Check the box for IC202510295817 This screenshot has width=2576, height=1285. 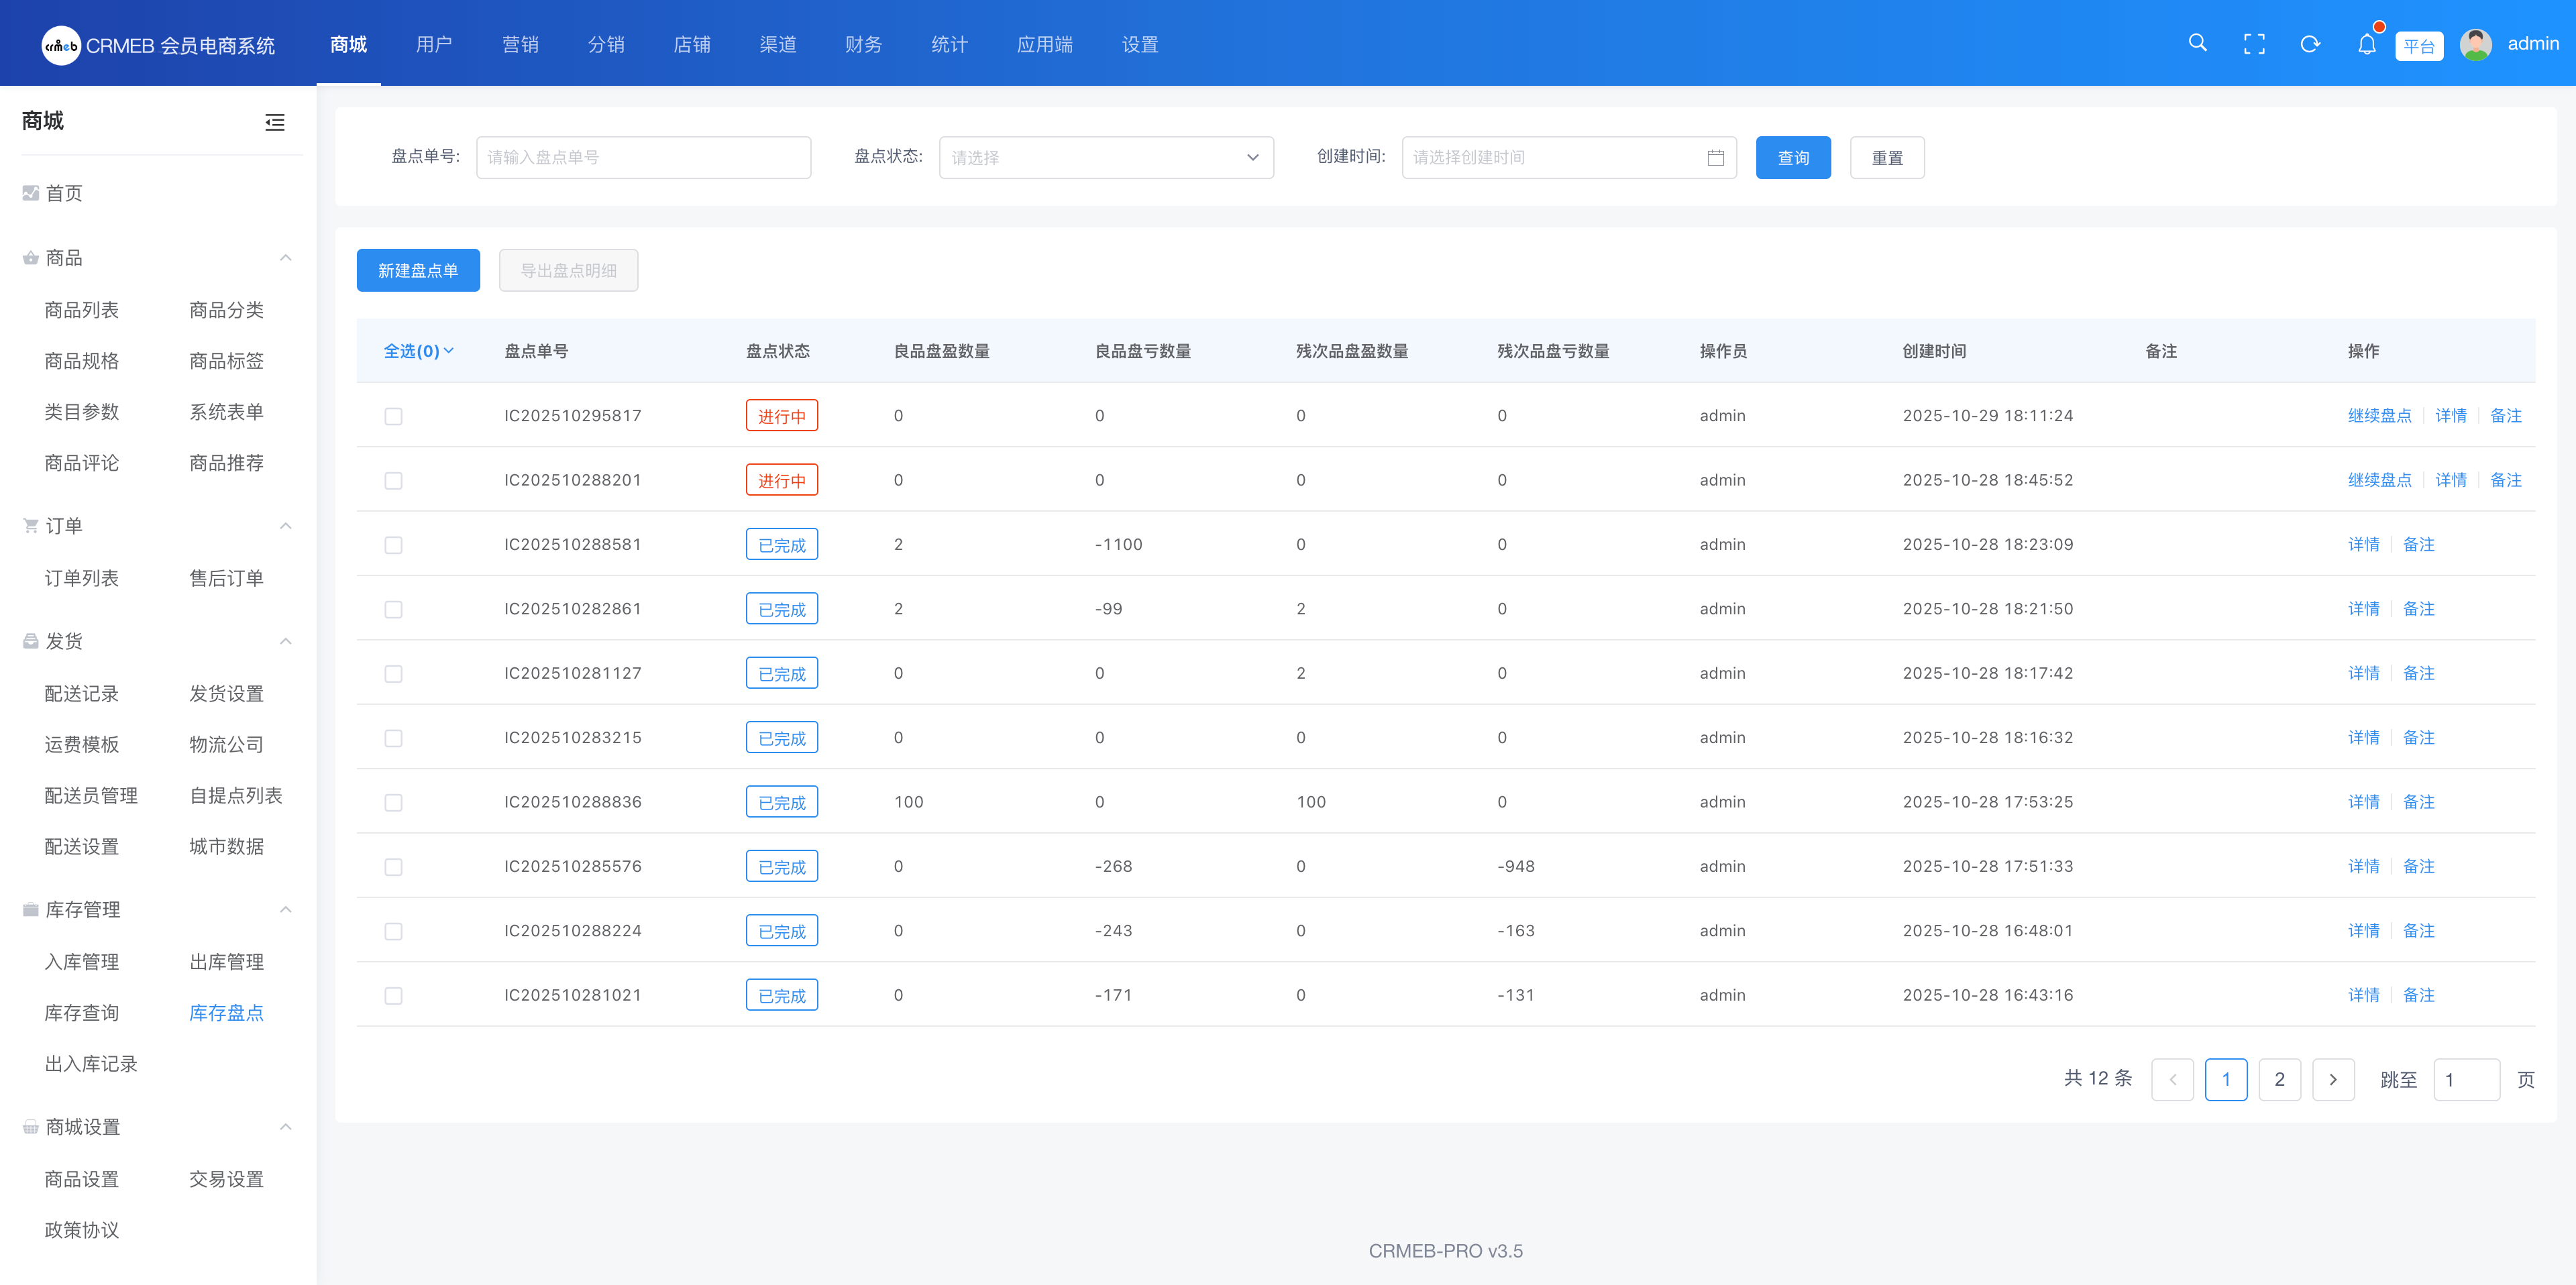coord(393,416)
